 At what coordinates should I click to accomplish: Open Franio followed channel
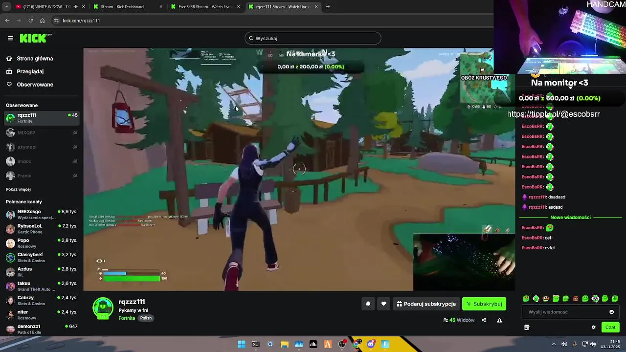click(x=42, y=176)
